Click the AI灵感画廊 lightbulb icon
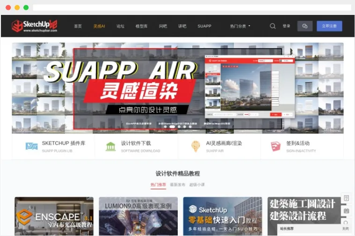The image size is (355, 236). 196,146
